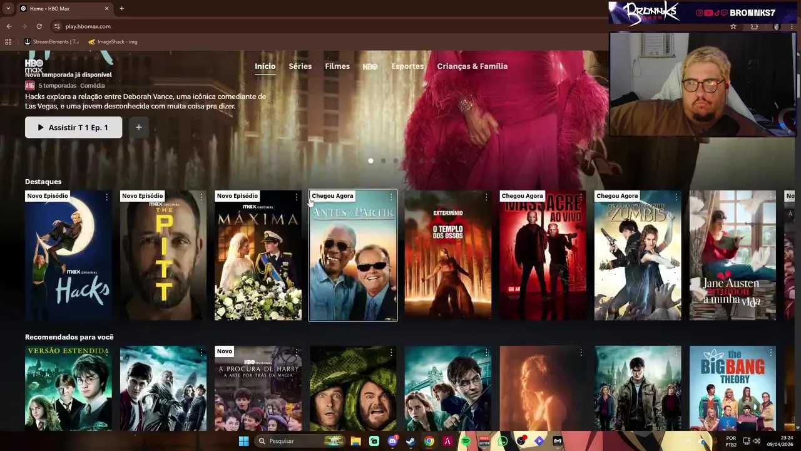Open the POR PTB2 language indicator
The height and width of the screenshot is (451, 801).
[x=731, y=441]
